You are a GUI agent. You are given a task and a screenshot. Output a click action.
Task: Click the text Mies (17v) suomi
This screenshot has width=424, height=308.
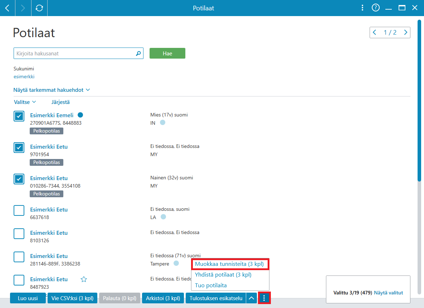(x=169, y=115)
